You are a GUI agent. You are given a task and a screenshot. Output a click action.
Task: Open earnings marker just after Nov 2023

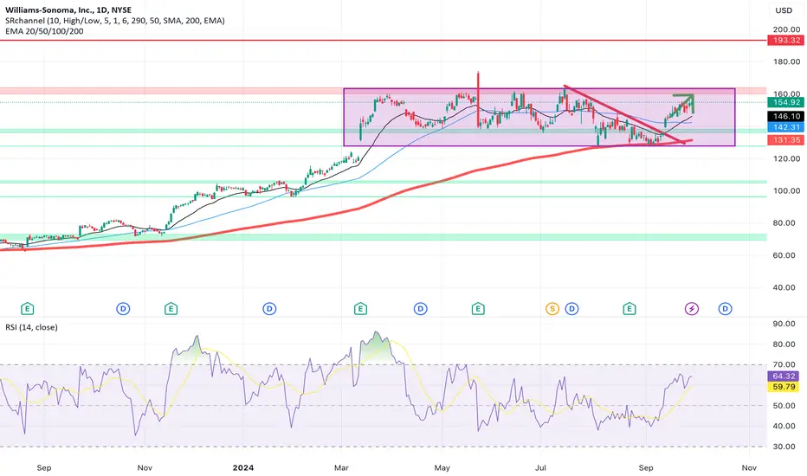point(171,309)
